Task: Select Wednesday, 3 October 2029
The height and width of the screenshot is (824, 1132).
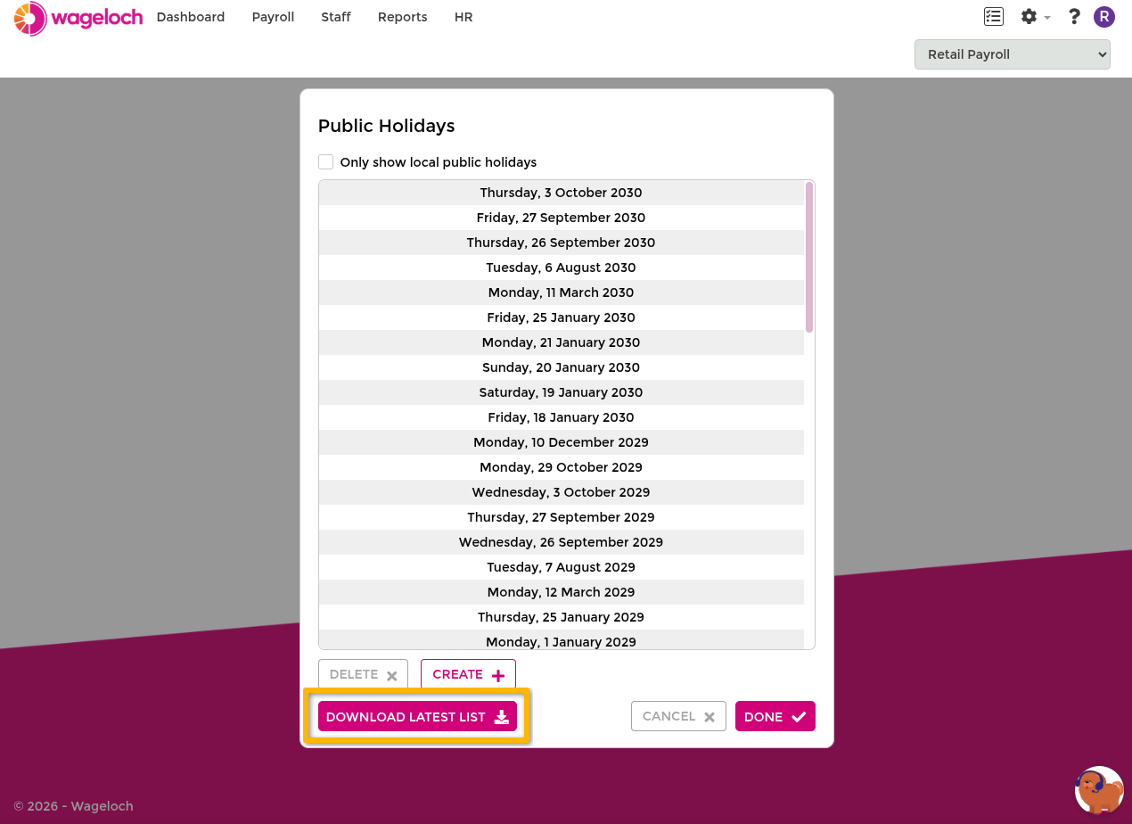Action: [562, 492]
